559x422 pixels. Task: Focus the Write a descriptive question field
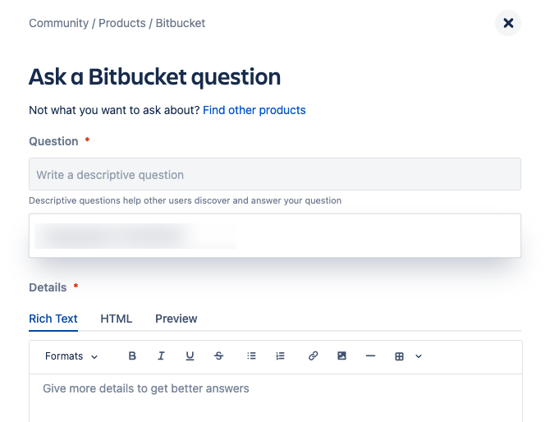point(275,174)
